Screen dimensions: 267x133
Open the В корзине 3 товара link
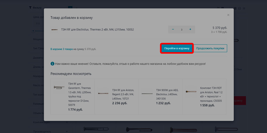coord(62,49)
